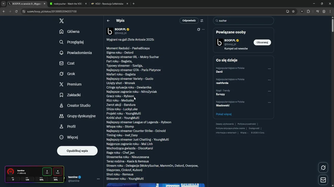The width and height of the screenshot is (334, 187).
Task: Click the X logo in sidebar
Action: click(x=62, y=21)
